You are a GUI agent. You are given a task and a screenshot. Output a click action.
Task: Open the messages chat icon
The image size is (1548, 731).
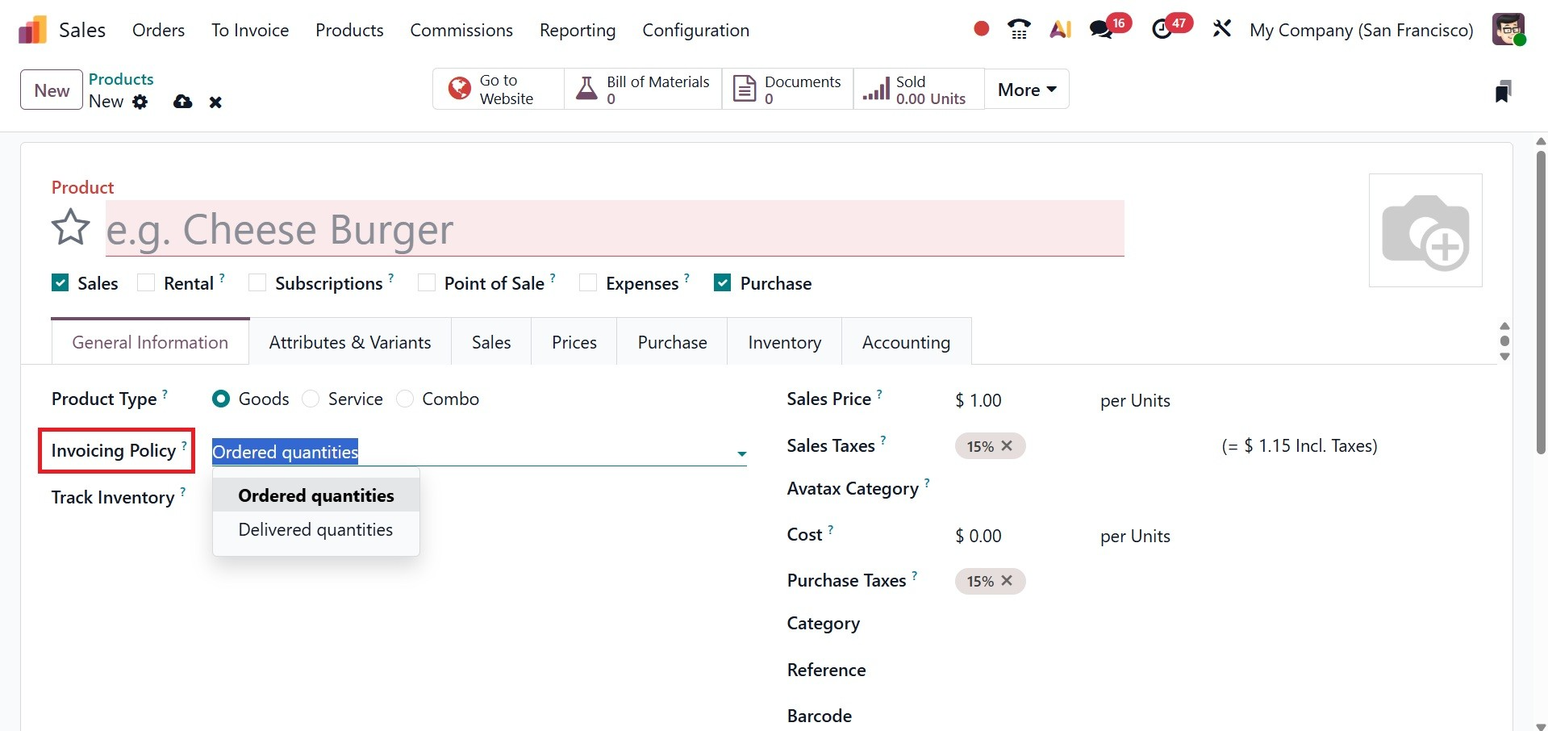point(1101,30)
